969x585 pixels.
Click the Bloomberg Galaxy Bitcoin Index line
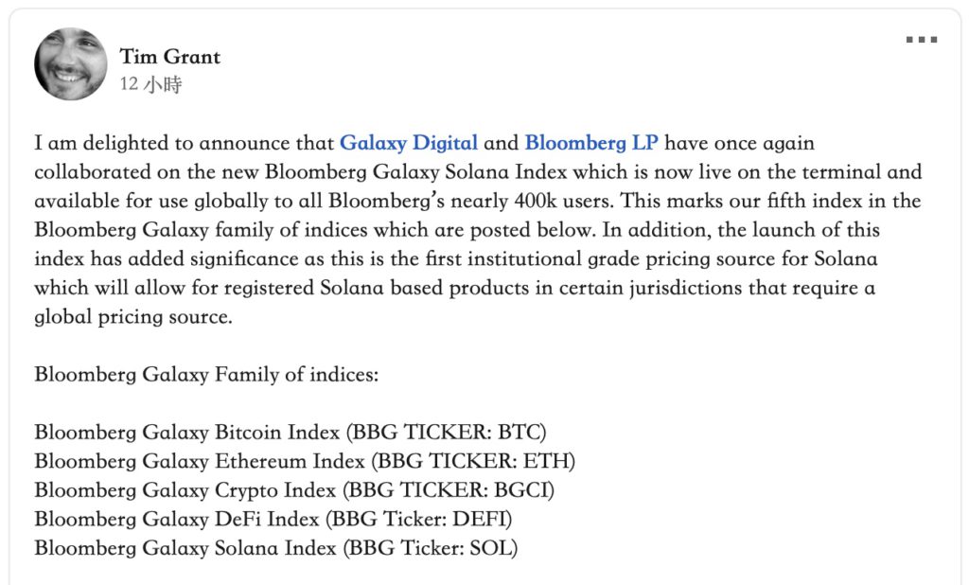[x=291, y=432]
